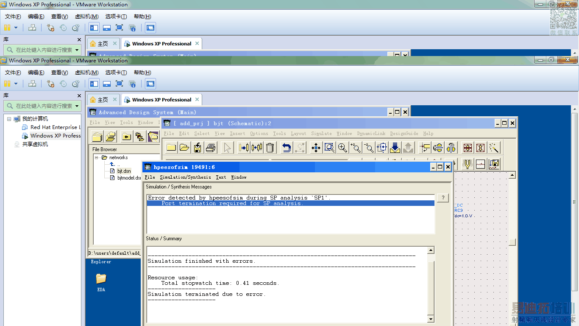Click Status/Summary scrollbar up arrow
579x326 pixels.
click(431, 250)
